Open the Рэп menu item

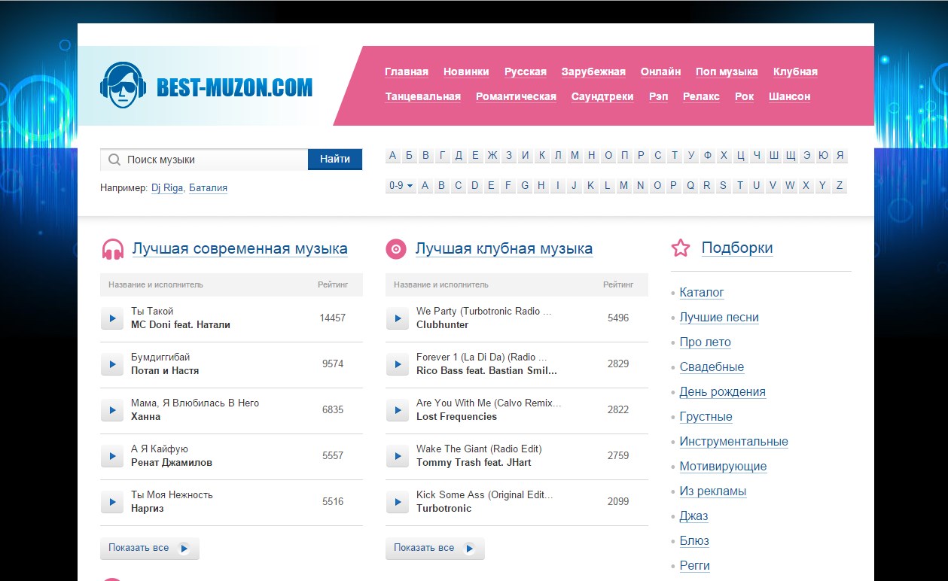(658, 97)
